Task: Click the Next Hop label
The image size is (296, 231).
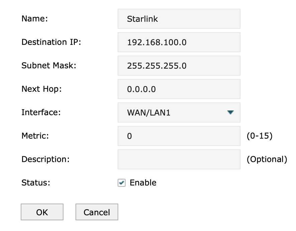Action: 41,89
